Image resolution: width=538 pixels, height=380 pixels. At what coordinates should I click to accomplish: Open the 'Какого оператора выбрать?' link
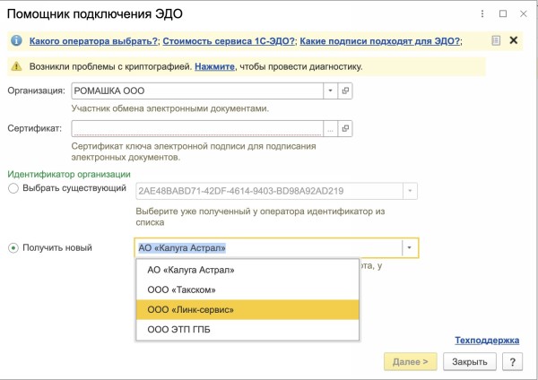point(94,40)
